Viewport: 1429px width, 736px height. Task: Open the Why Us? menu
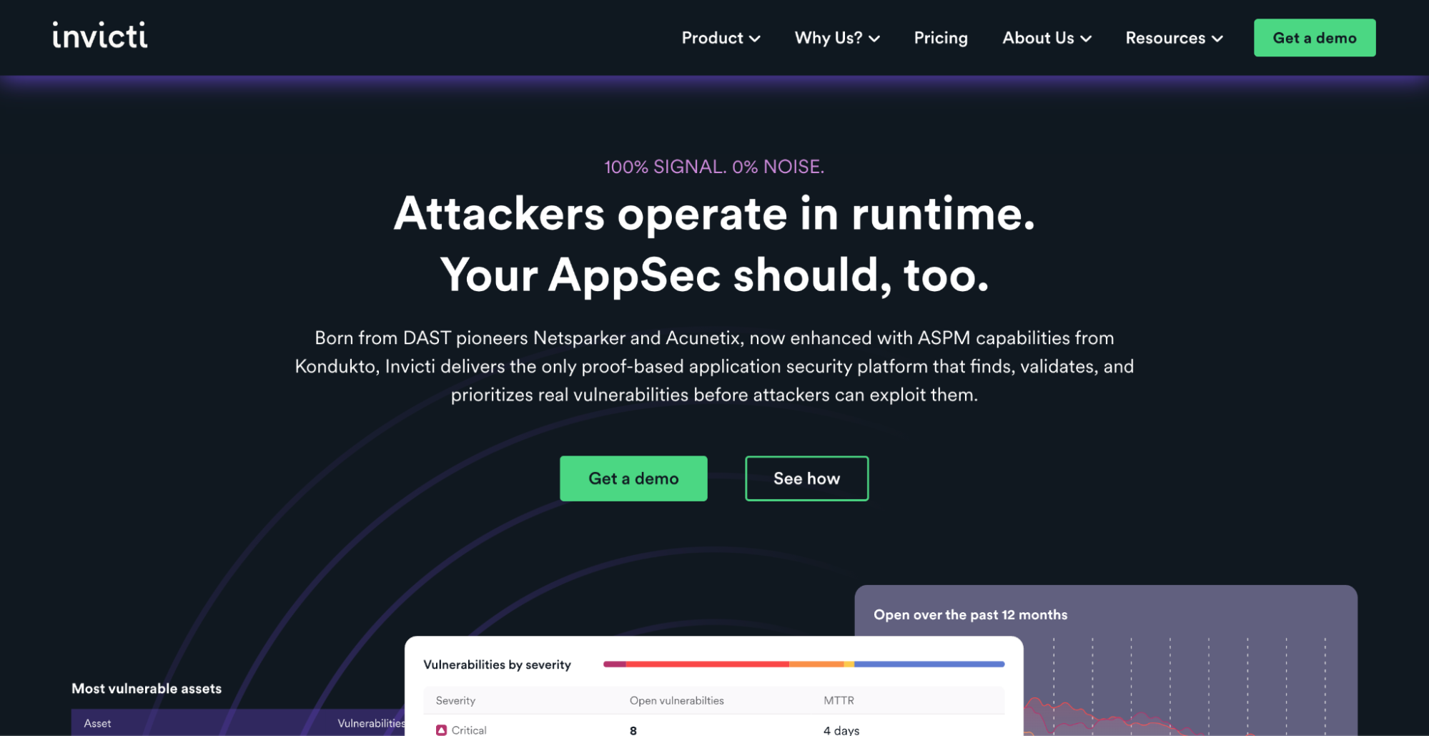click(837, 38)
